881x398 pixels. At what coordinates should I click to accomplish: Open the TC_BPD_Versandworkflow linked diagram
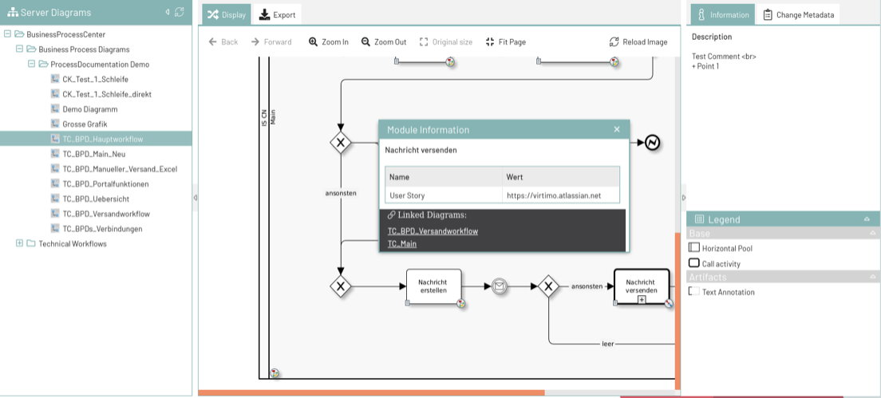[433, 231]
